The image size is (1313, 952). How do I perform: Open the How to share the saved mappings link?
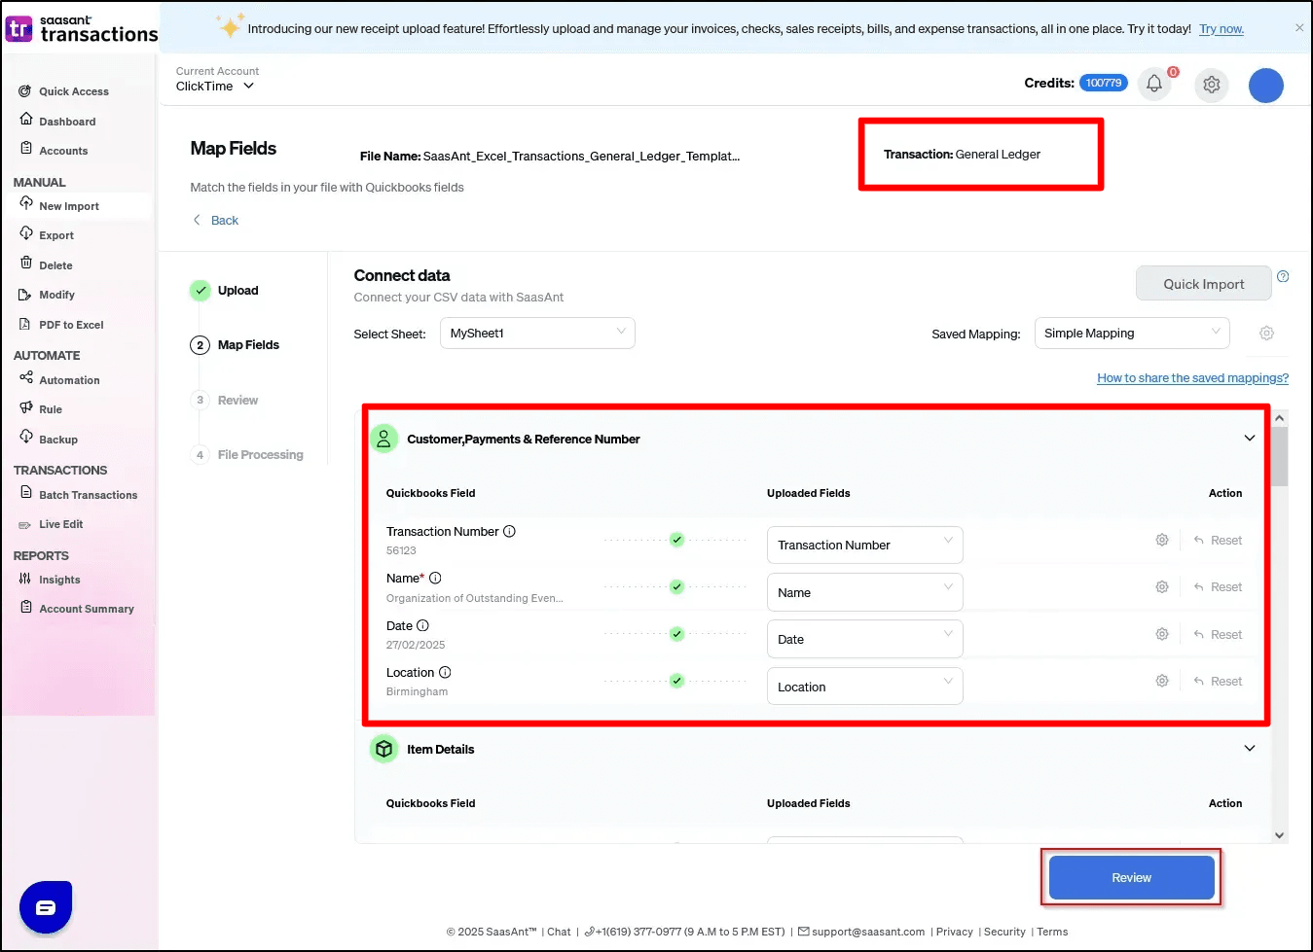pyautogui.click(x=1192, y=377)
